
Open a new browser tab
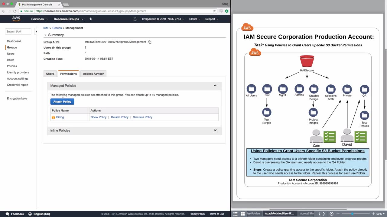click(x=66, y=5)
